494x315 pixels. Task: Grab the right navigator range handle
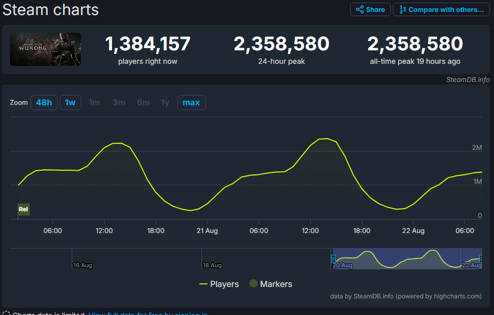pos(481,259)
